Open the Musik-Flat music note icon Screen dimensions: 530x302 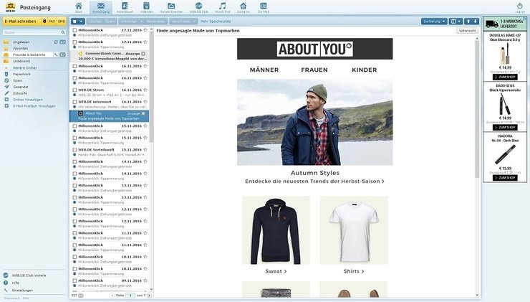[x=223, y=6]
